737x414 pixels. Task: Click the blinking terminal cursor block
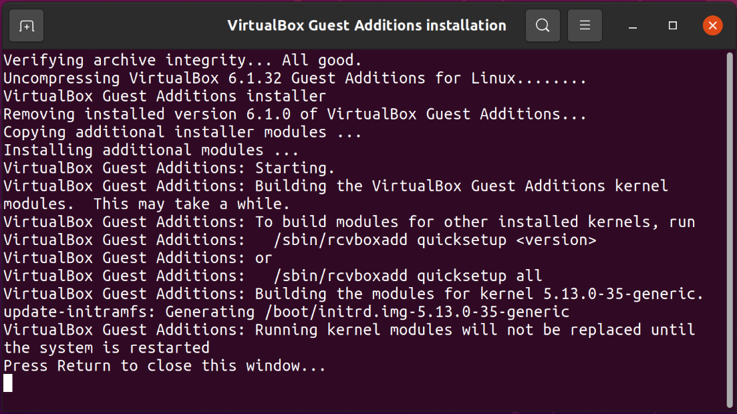pos(8,383)
